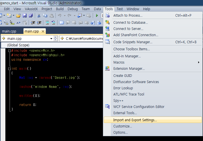Expand the Macros submenu arrow

pyautogui.click(x=198, y=62)
